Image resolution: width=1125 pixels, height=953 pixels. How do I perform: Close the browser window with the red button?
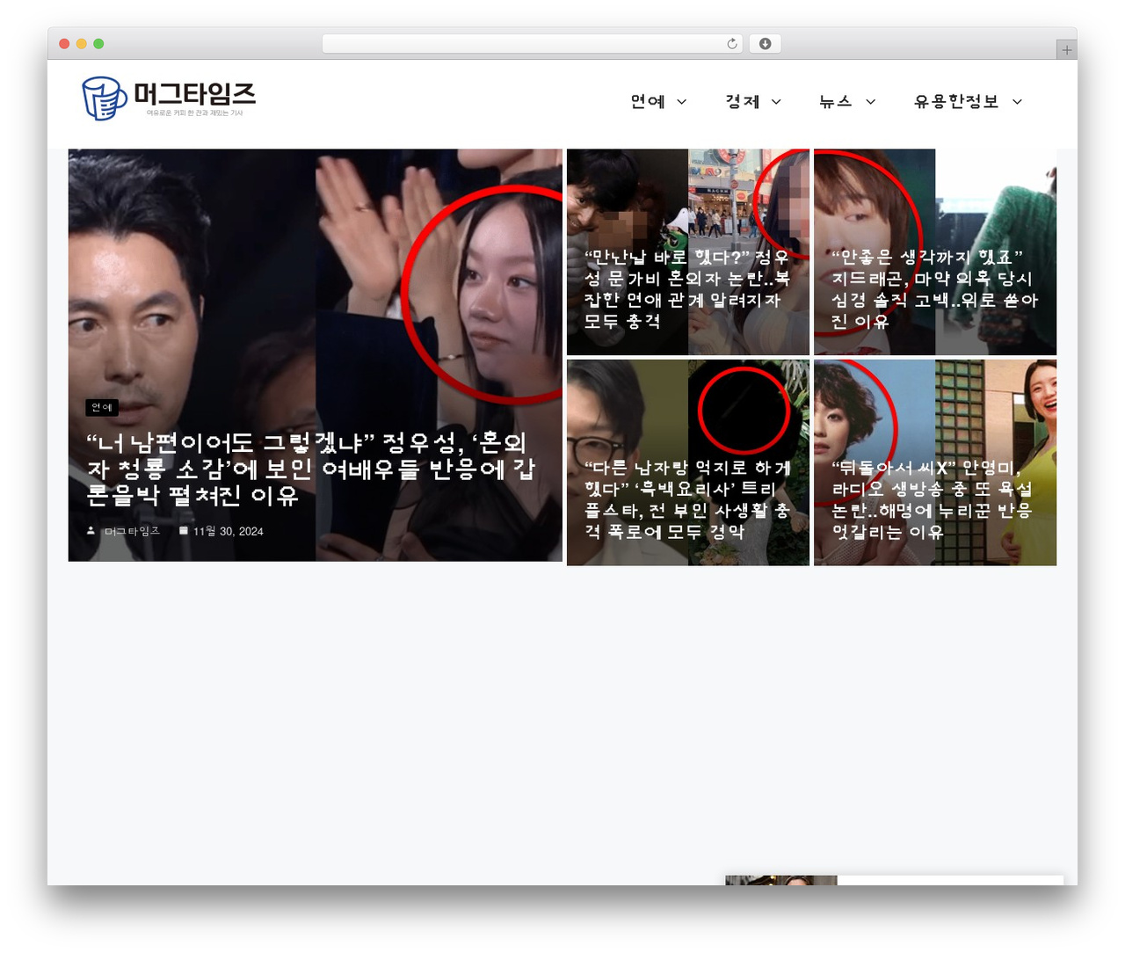pos(64,44)
